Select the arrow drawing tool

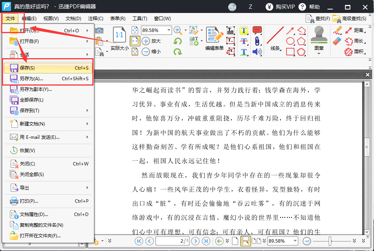point(290,31)
